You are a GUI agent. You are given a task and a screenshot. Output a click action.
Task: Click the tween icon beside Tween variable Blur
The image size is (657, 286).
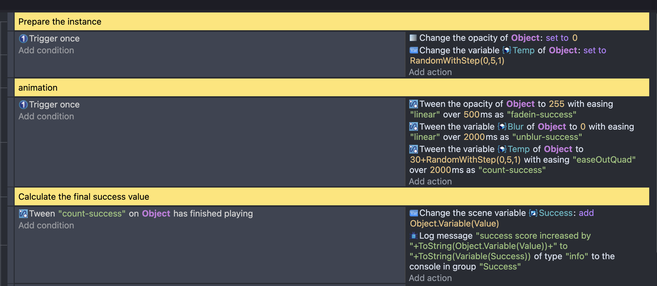(414, 126)
